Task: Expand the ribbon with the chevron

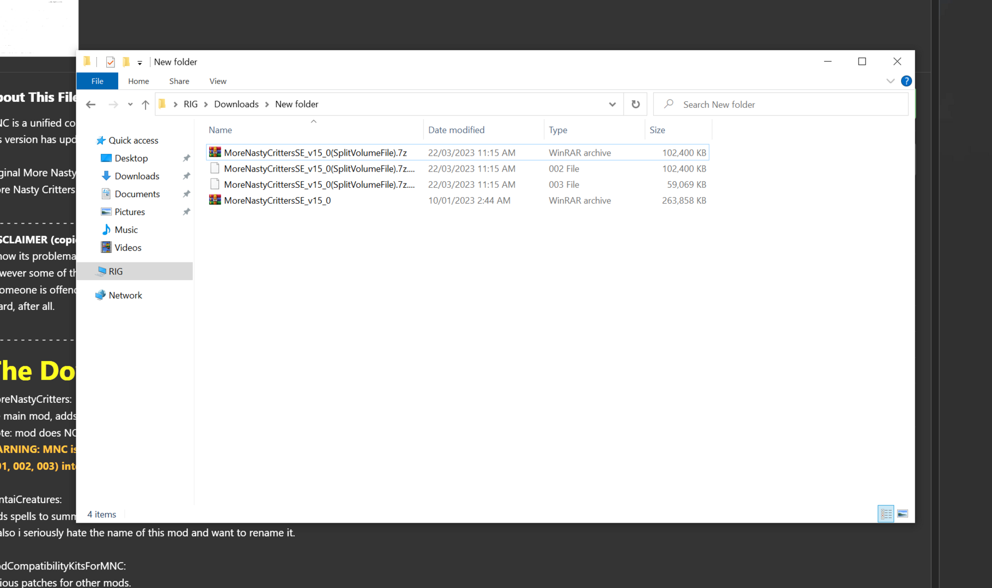Action: pyautogui.click(x=891, y=81)
